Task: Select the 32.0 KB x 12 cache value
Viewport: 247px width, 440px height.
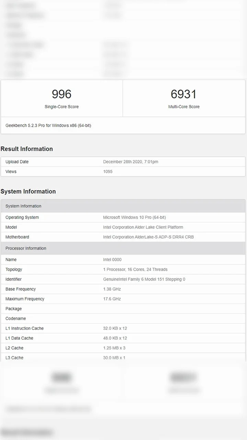Action: [x=115, y=328]
